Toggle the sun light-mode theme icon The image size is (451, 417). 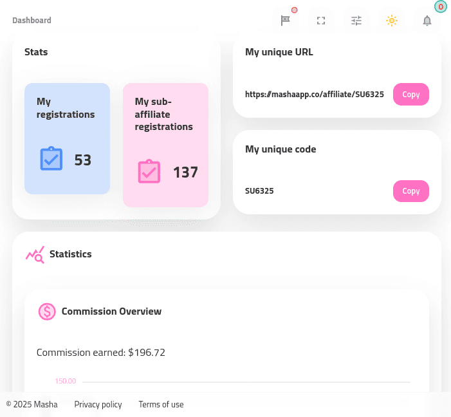point(391,21)
